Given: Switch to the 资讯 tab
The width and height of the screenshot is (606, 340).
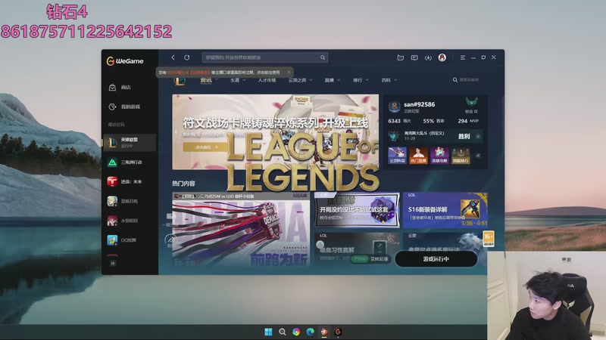Looking at the screenshot, I should click(206, 80).
